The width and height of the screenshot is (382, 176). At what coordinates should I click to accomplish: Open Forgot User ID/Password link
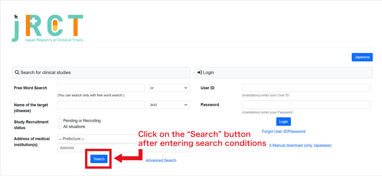click(284, 132)
